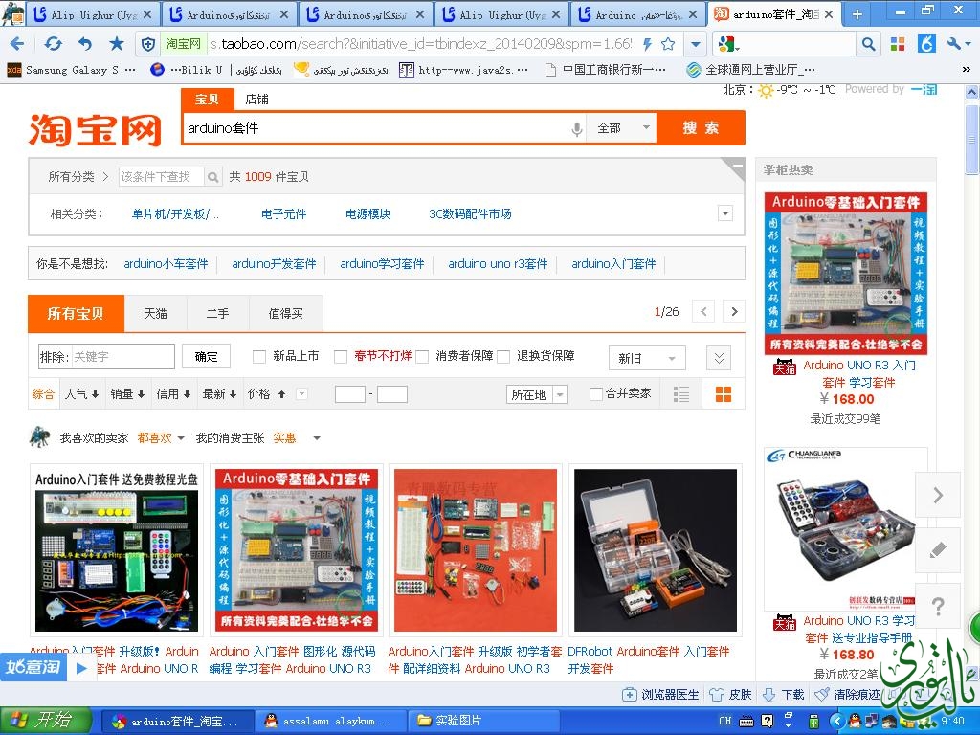Click the browser search magnifier icon
Viewport: 980px width, 735px height.
pos(868,44)
